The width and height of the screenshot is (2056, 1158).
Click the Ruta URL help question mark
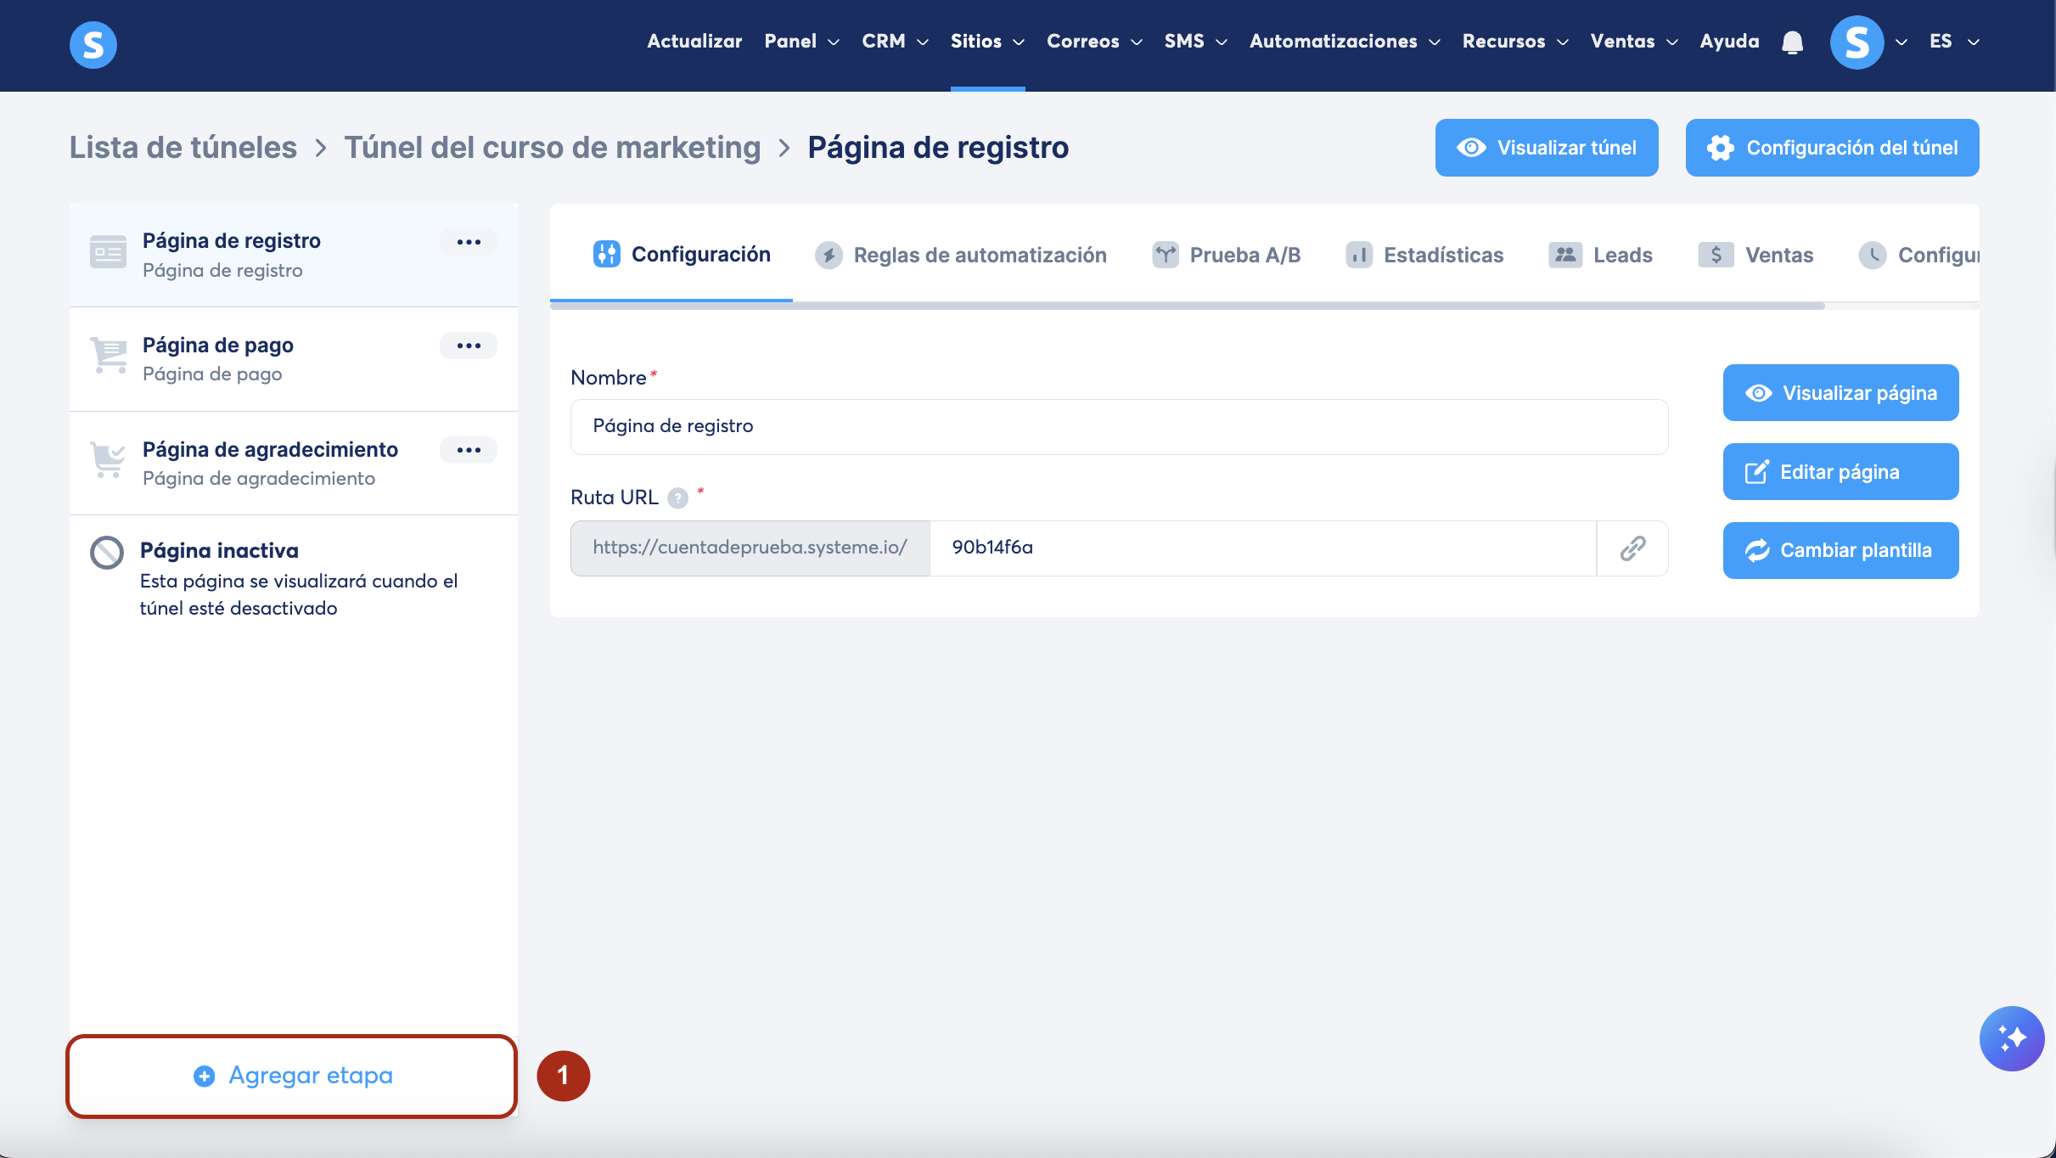tap(677, 498)
